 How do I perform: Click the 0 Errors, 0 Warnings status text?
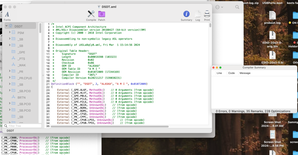tap(253, 111)
